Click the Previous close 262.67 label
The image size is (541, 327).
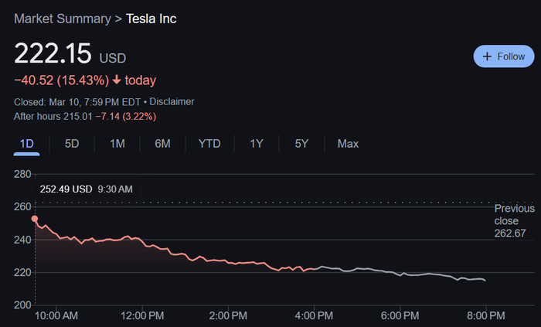514,221
